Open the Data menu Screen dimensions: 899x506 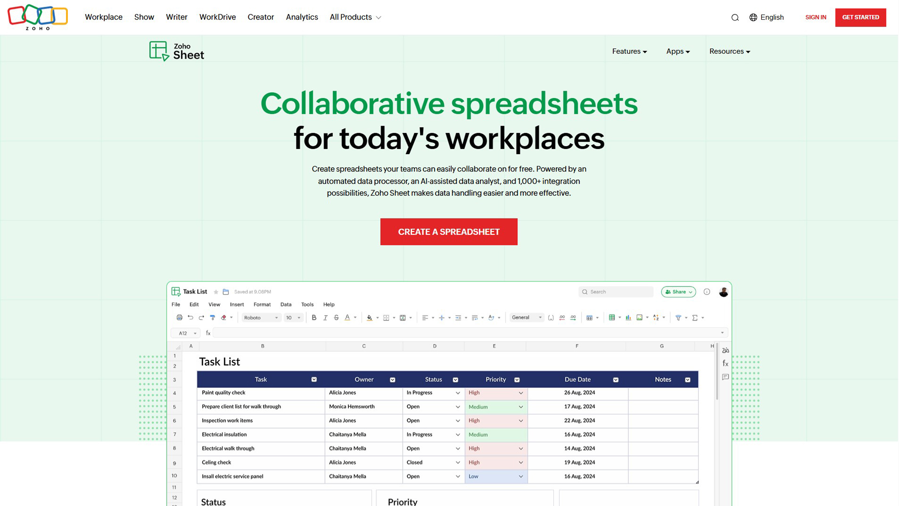(x=286, y=305)
